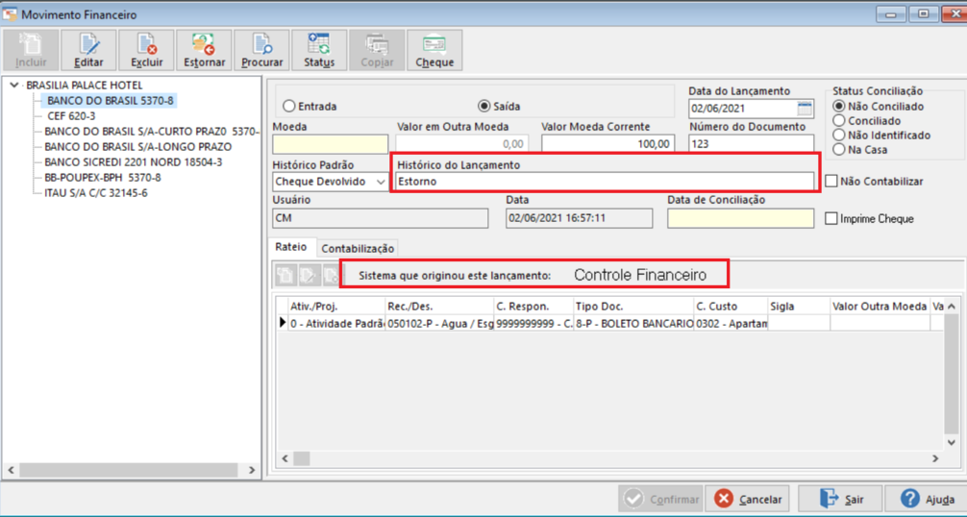Open the Histórico Padrão dropdown
Screen dimensions: 967x517
381,182
